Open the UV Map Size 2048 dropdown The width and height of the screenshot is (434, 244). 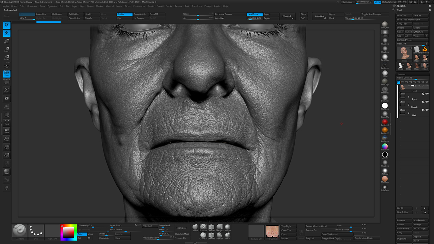coord(354,18)
